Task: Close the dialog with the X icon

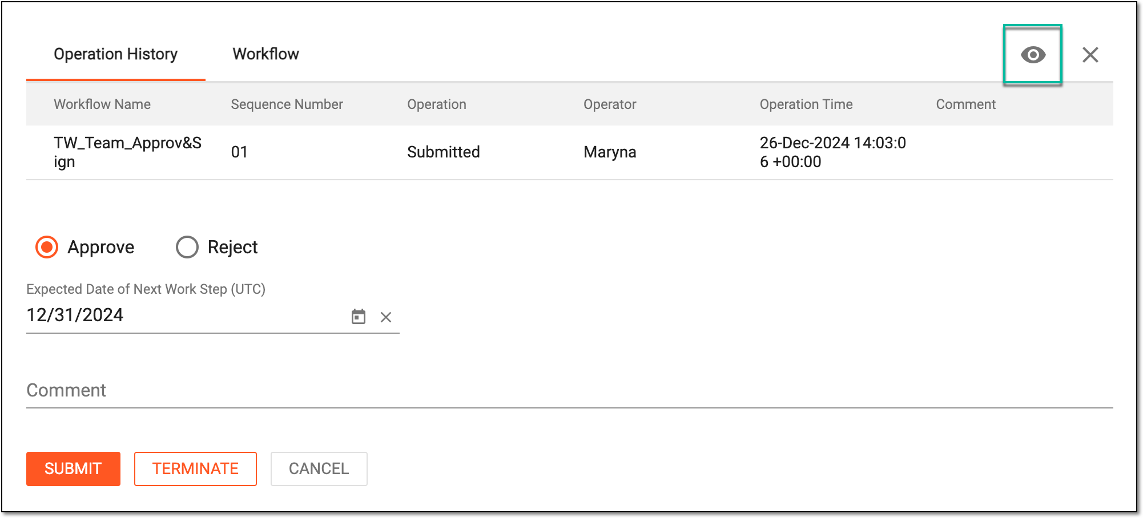Action: [x=1090, y=55]
